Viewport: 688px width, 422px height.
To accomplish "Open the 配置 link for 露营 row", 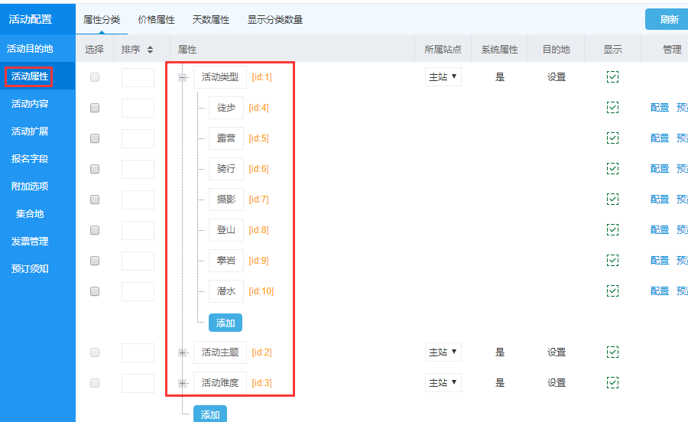I will 659,138.
